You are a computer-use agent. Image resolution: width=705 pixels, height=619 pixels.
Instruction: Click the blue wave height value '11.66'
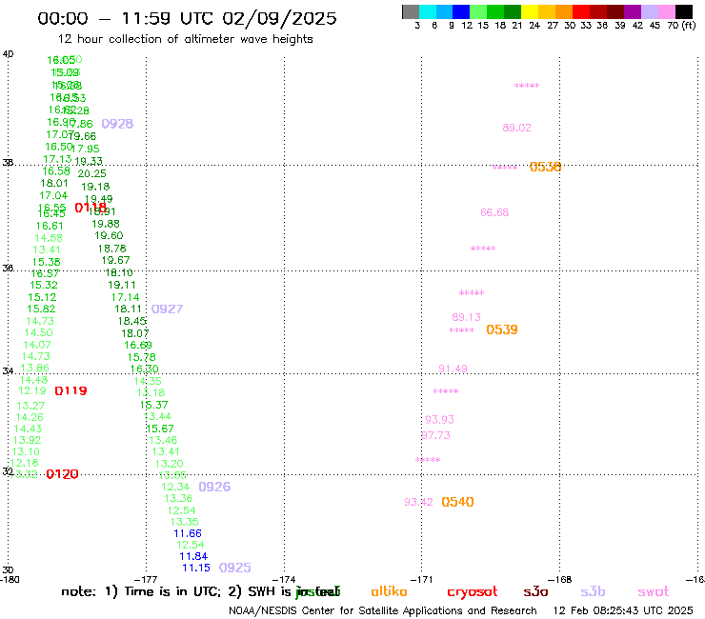coord(188,533)
